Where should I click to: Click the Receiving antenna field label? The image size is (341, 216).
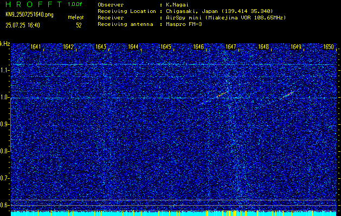click(125, 24)
